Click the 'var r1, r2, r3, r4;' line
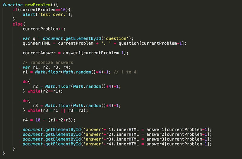The width and height of the screenshot is (242, 159). 47,67
